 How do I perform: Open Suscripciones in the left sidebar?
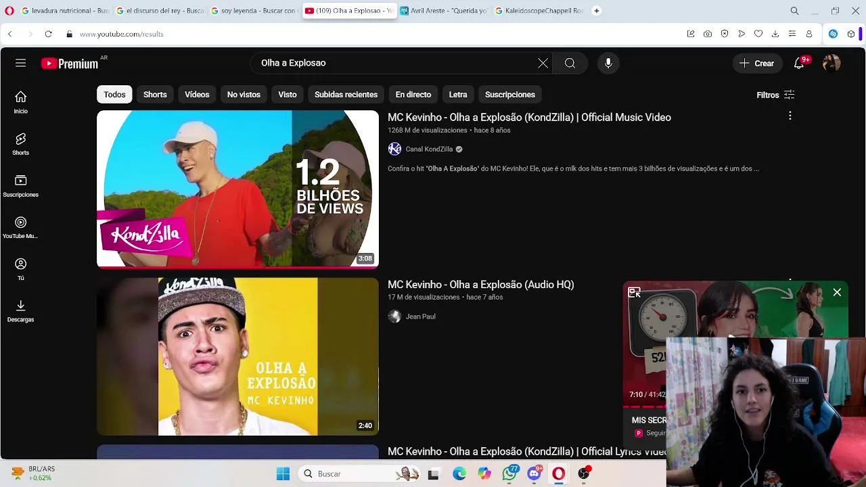pyautogui.click(x=20, y=186)
